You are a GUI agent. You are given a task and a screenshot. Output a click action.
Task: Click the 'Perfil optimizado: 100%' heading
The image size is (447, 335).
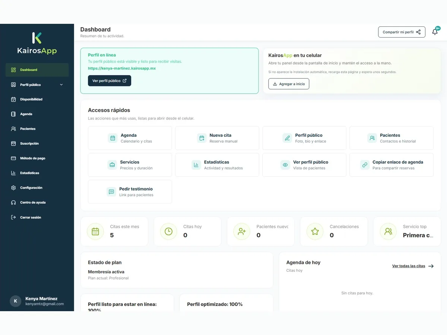[215, 304]
